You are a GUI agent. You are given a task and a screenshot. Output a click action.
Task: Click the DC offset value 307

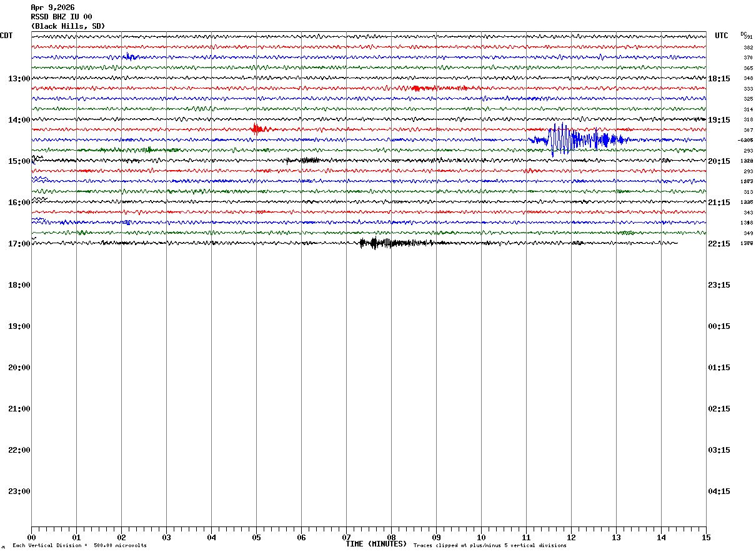749,130
